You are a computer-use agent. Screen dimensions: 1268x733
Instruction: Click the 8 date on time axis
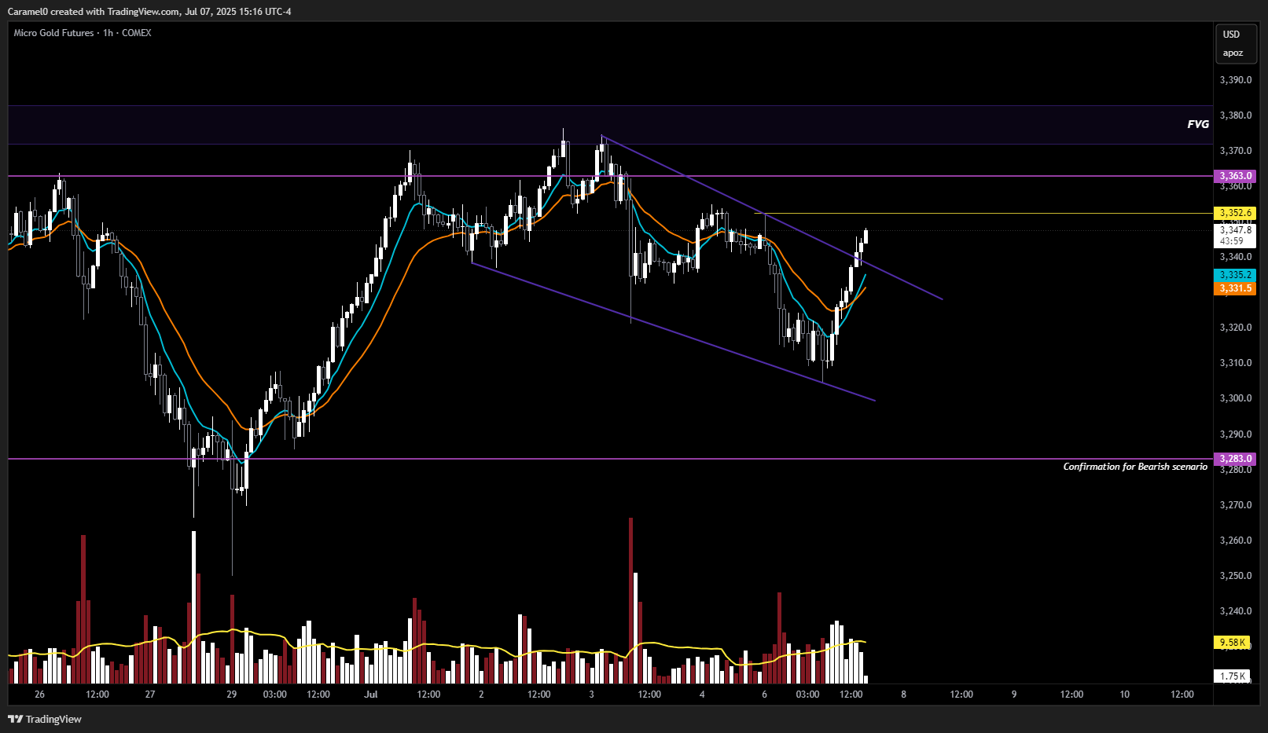pyautogui.click(x=903, y=695)
